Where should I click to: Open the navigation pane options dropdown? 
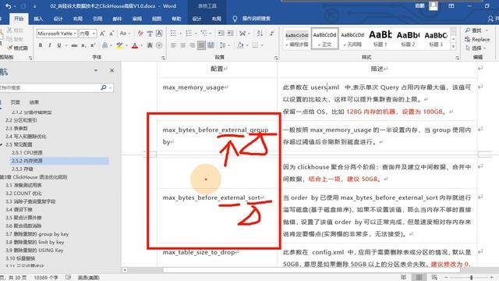pyautogui.click(x=96, y=70)
